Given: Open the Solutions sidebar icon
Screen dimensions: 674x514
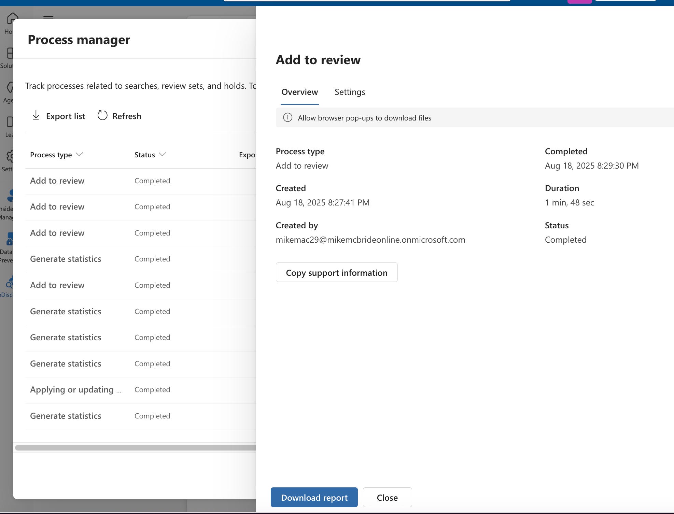Looking at the screenshot, I should click(10, 54).
